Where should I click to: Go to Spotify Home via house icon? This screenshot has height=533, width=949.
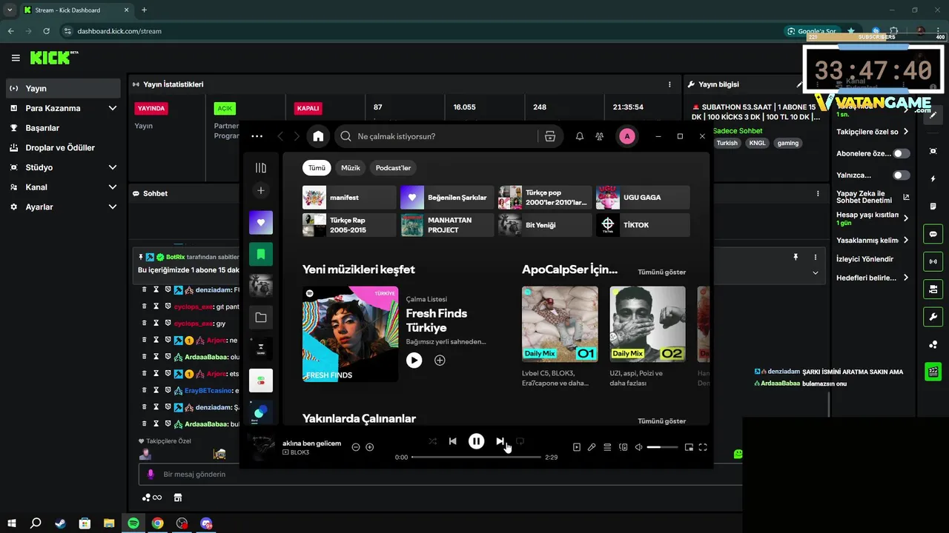click(x=318, y=136)
